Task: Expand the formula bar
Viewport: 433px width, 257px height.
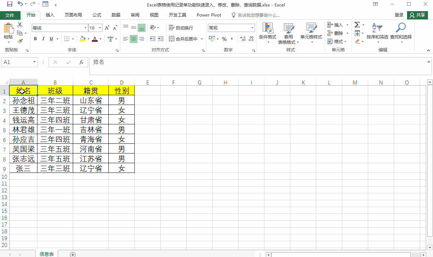Action: [x=429, y=62]
